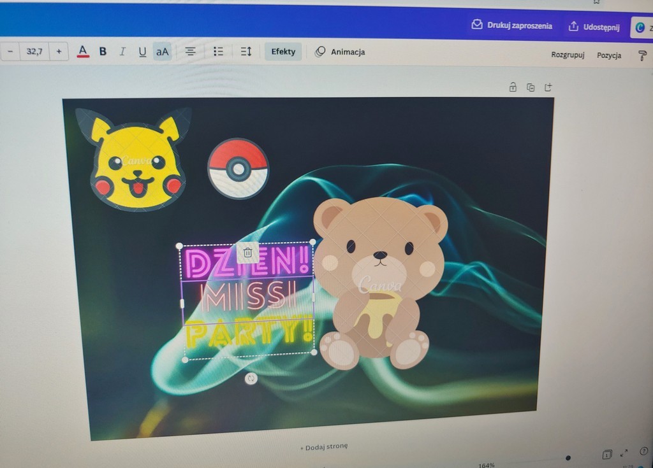Screen dimensions: 653x468
Task: Click the 164% zoom level
Action: tap(487, 465)
